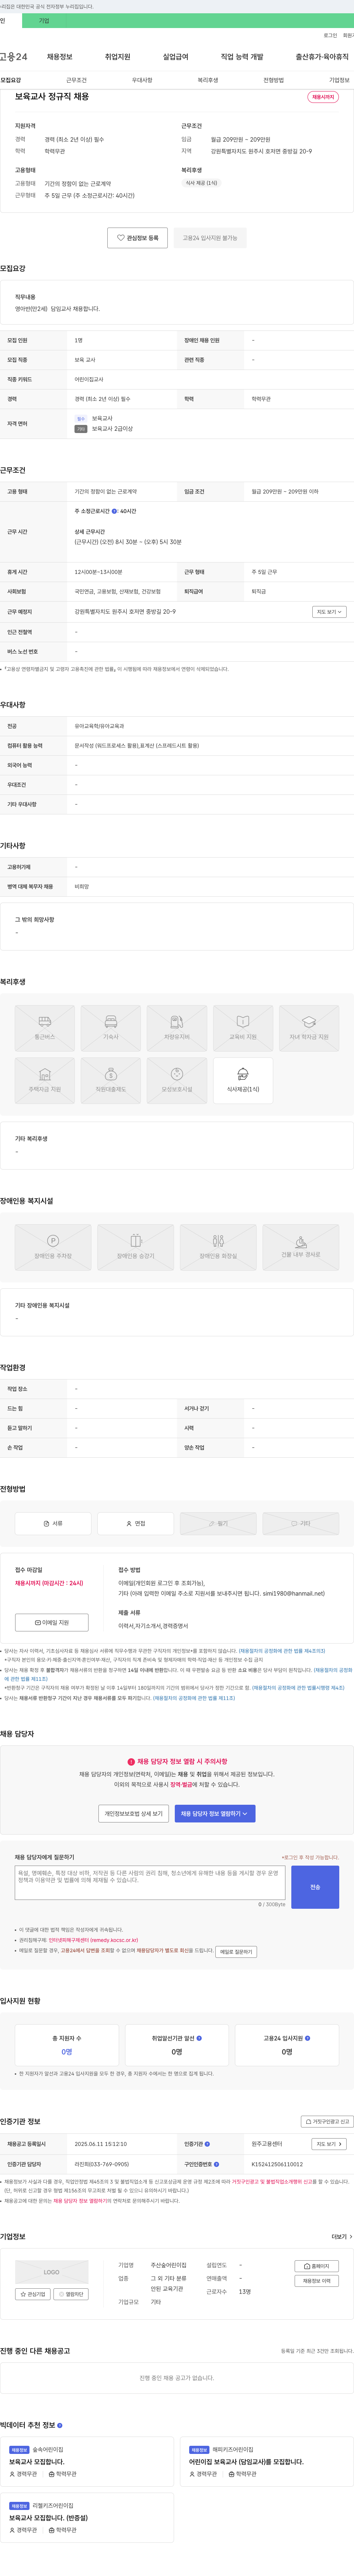Screen dimensions: 354x2576
Task: Switch to the 우대사항 tab
Action: 142,80
